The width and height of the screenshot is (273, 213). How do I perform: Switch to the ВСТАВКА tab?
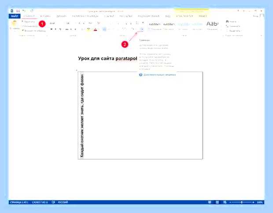[45, 16]
